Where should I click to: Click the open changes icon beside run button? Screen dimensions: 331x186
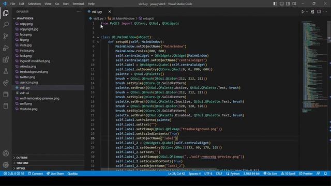(x=312, y=12)
